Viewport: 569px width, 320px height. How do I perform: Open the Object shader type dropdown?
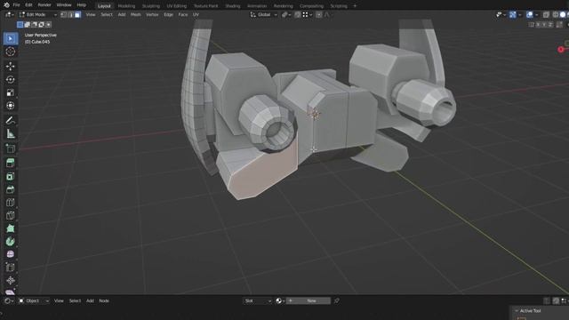pyautogui.click(x=34, y=300)
